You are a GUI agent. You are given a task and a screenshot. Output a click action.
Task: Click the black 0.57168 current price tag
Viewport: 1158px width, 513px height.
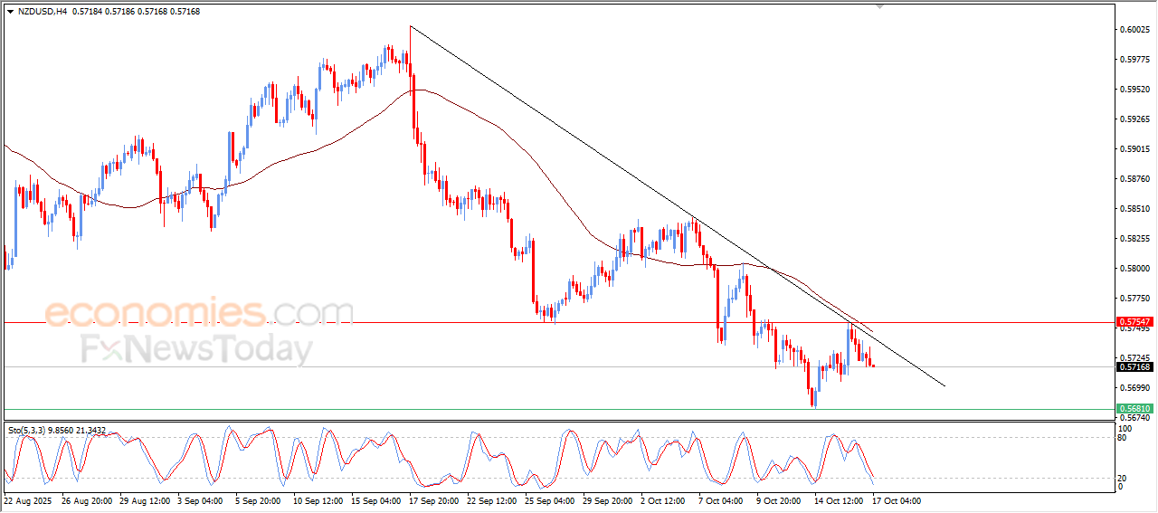[1134, 366]
